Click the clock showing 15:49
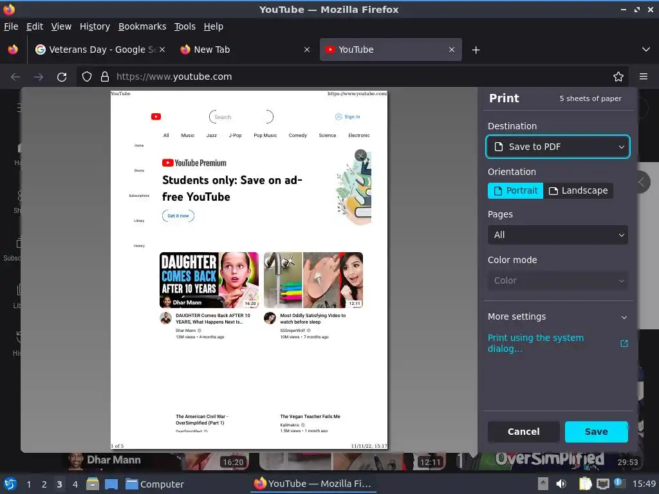659x494 pixels. coord(644,484)
